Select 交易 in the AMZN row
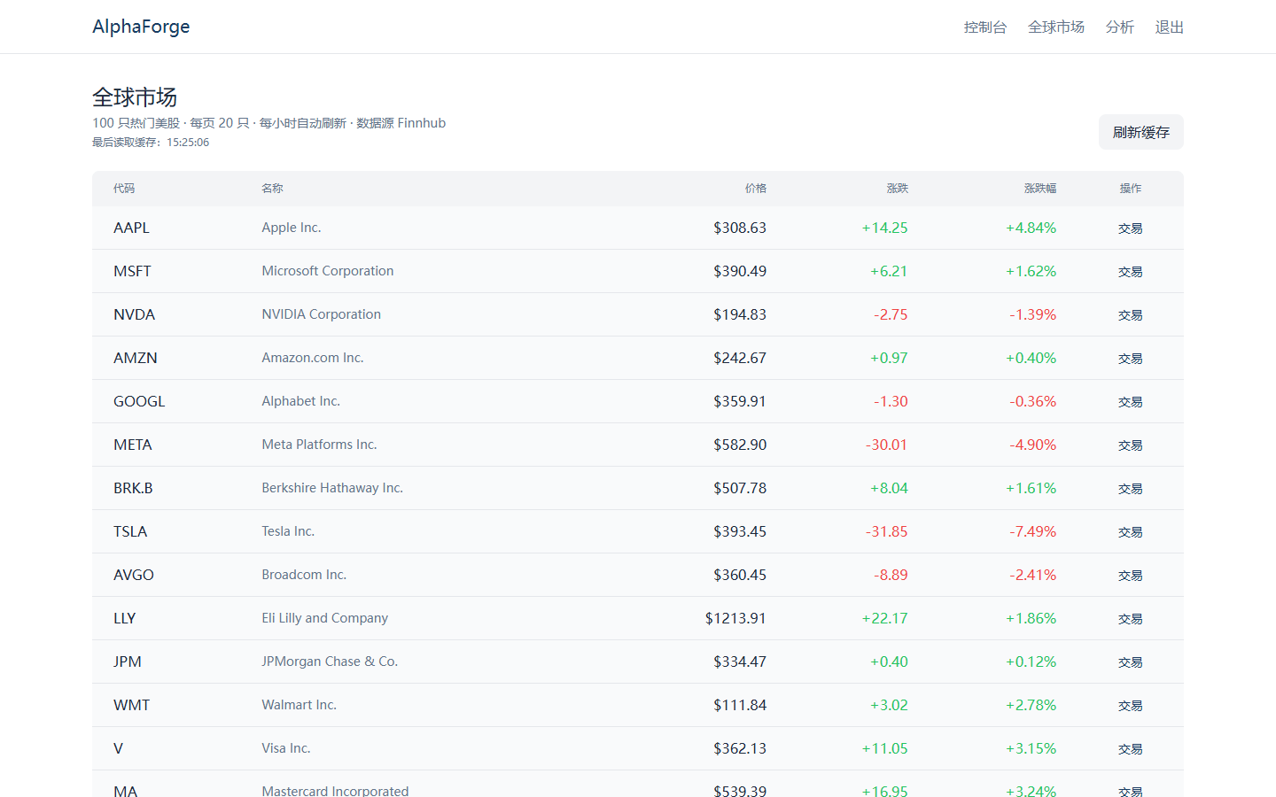1276x797 pixels. (x=1130, y=359)
